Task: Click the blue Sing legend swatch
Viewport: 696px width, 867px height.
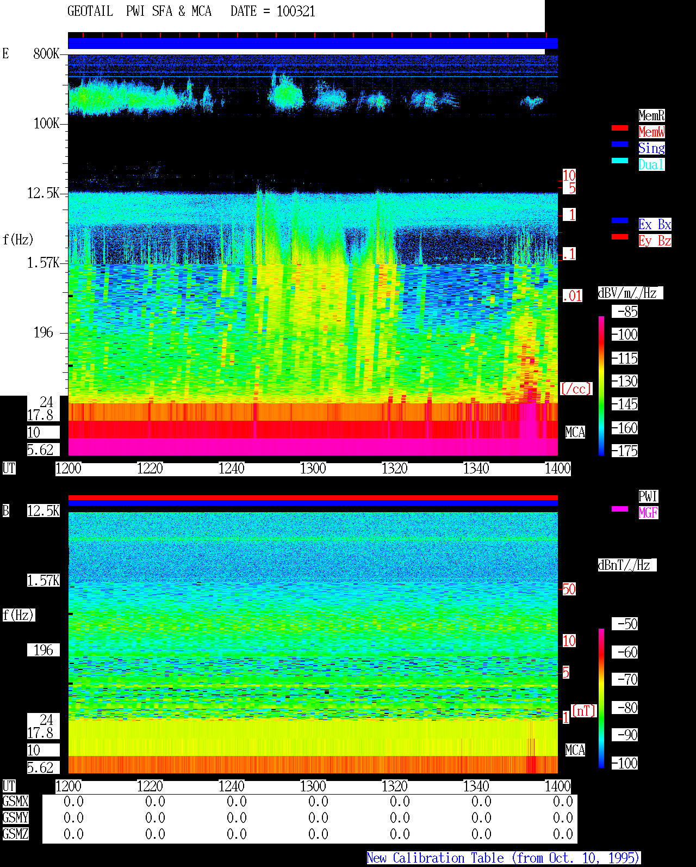Action: [x=620, y=144]
